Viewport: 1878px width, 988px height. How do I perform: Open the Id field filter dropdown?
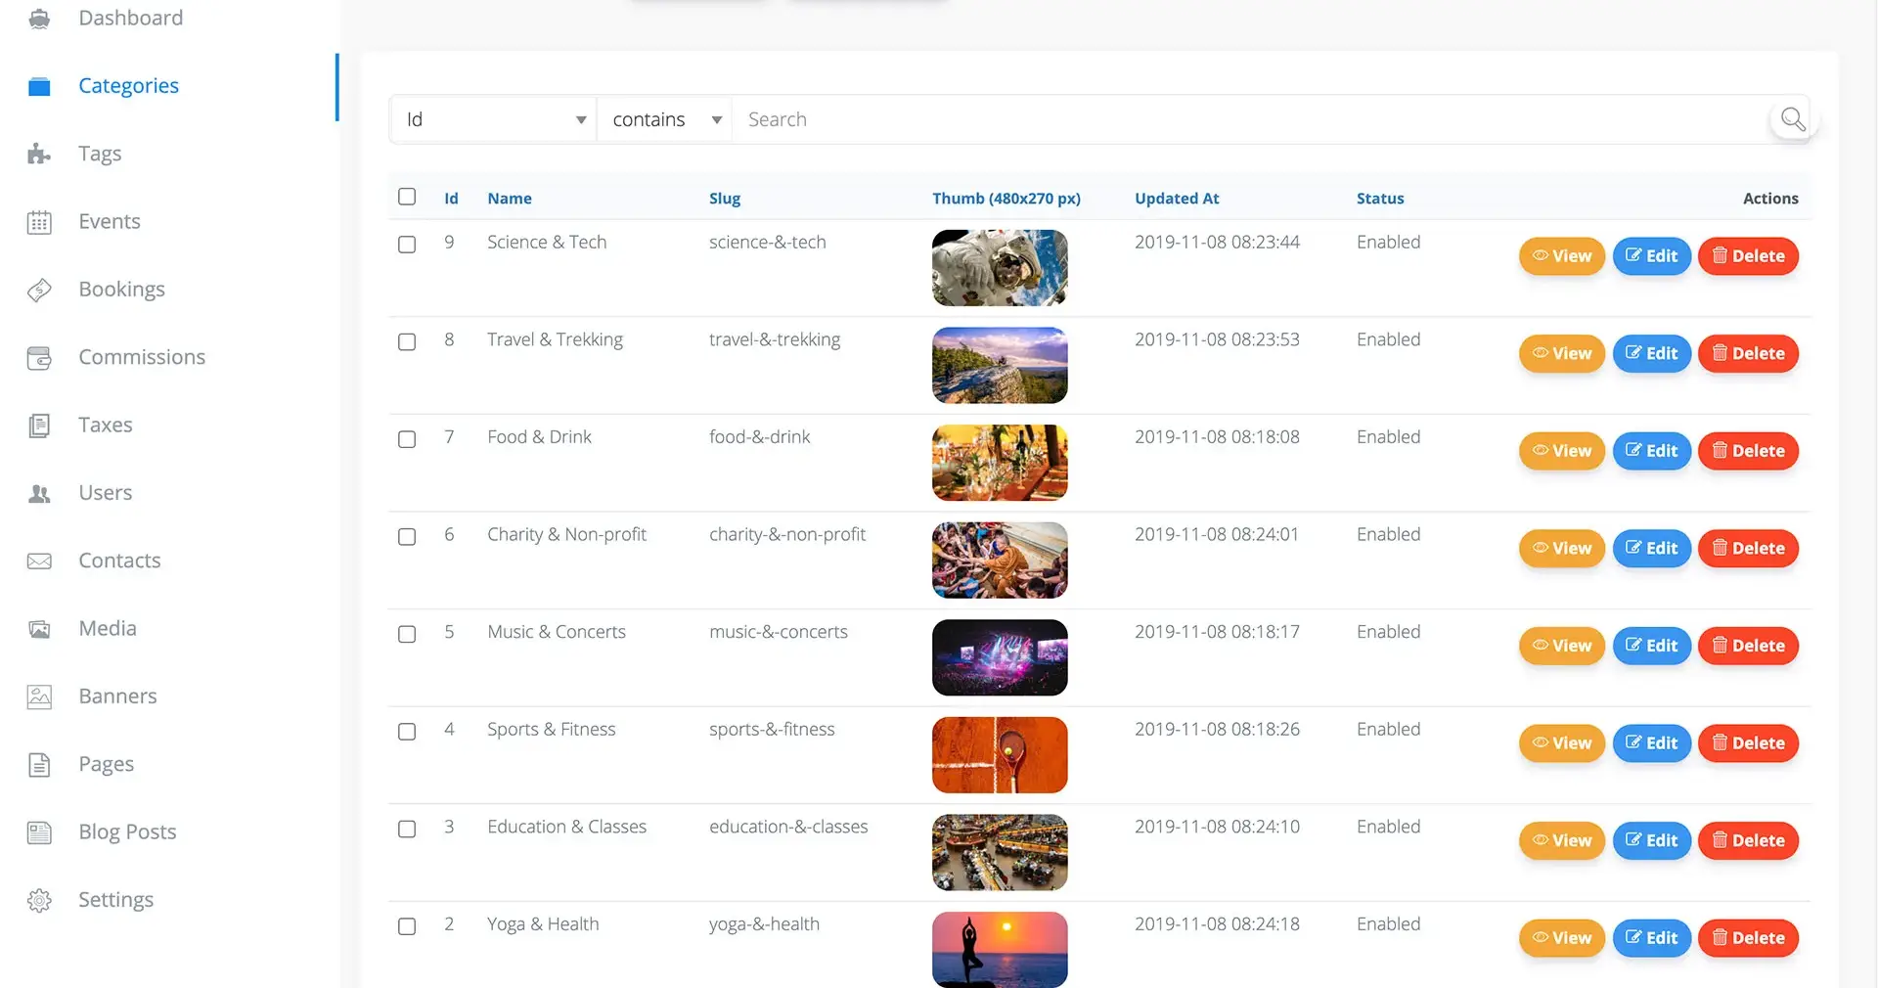pyautogui.click(x=492, y=119)
